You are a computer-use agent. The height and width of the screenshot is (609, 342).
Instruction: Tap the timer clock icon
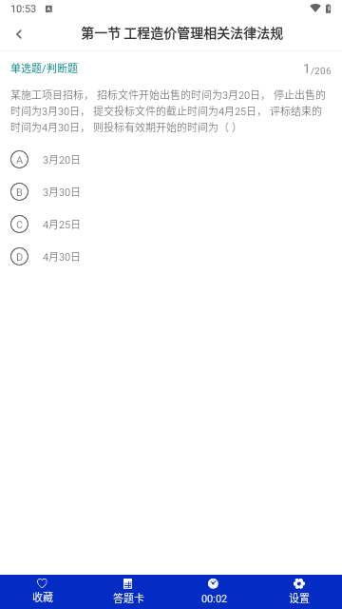[x=213, y=583]
